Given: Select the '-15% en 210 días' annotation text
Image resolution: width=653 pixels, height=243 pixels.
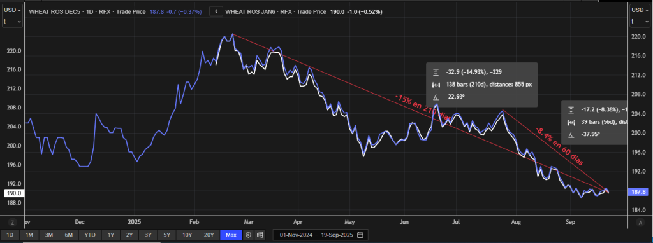Looking at the screenshot, I should tap(423, 109).
